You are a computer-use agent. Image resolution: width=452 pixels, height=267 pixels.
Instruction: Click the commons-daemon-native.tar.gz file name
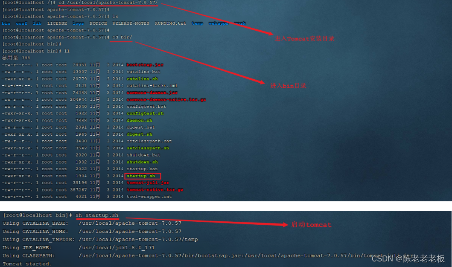(x=166, y=99)
